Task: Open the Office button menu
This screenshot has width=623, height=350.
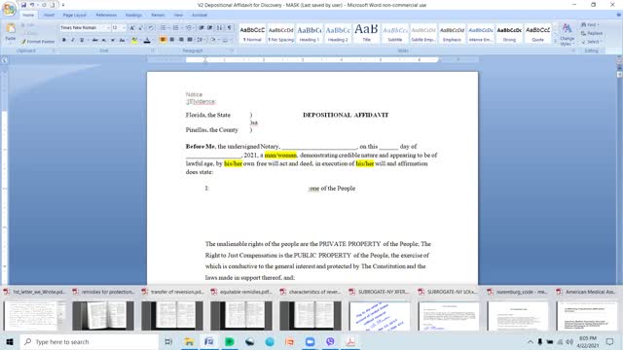Action: (9, 9)
